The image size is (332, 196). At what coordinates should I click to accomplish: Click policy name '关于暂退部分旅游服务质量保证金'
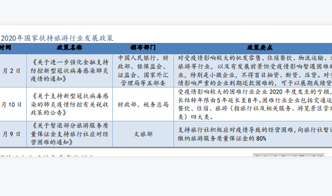pyautogui.click(x=69, y=134)
